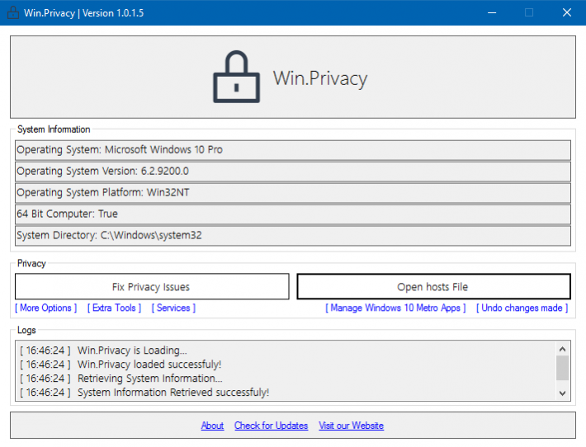Image resolution: width=586 pixels, height=447 pixels.
Task: Click the large Win.Privacy padlock logo
Action: [236, 77]
